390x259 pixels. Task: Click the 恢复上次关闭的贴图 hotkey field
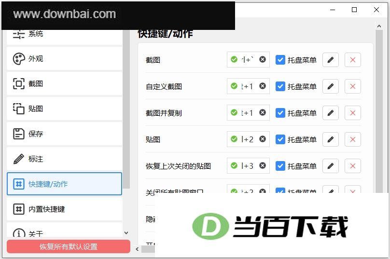tap(248, 166)
